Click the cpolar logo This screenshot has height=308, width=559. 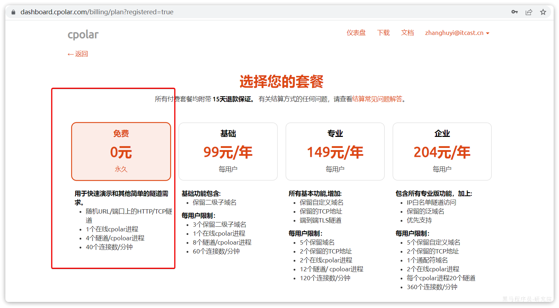click(x=83, y=35)
